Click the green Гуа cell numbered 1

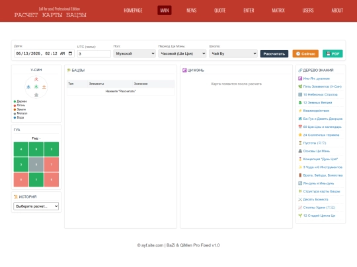(36, 179)
